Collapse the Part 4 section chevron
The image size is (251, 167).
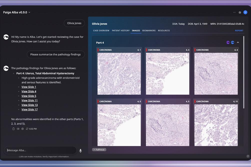click(x=238, y=42)
